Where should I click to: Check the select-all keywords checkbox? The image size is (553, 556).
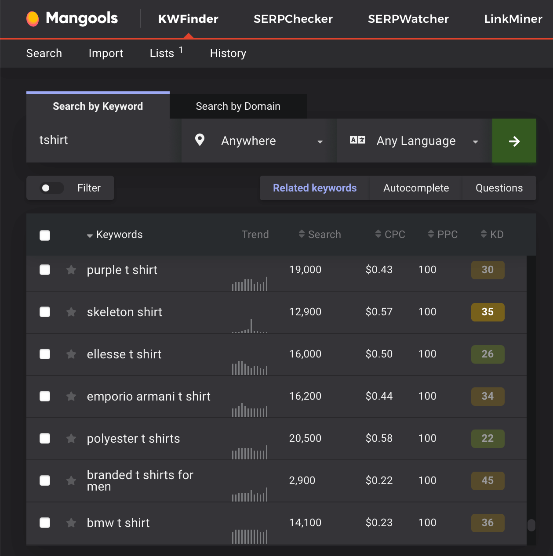pos(45,235)
